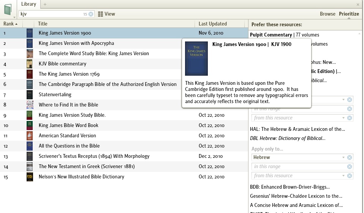Click cover icon of Where to Find It
Screen dimensions: 364x213
pos(30,105)
